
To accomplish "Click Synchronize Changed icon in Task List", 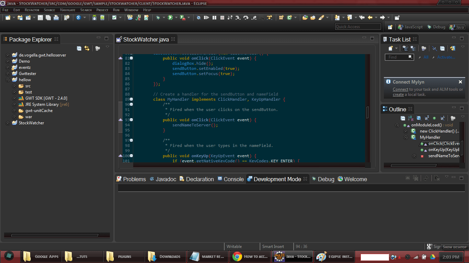I will [453, 48].
